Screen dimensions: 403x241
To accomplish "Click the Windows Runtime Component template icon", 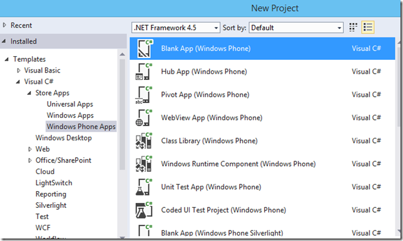I will [x=144, y=164].
